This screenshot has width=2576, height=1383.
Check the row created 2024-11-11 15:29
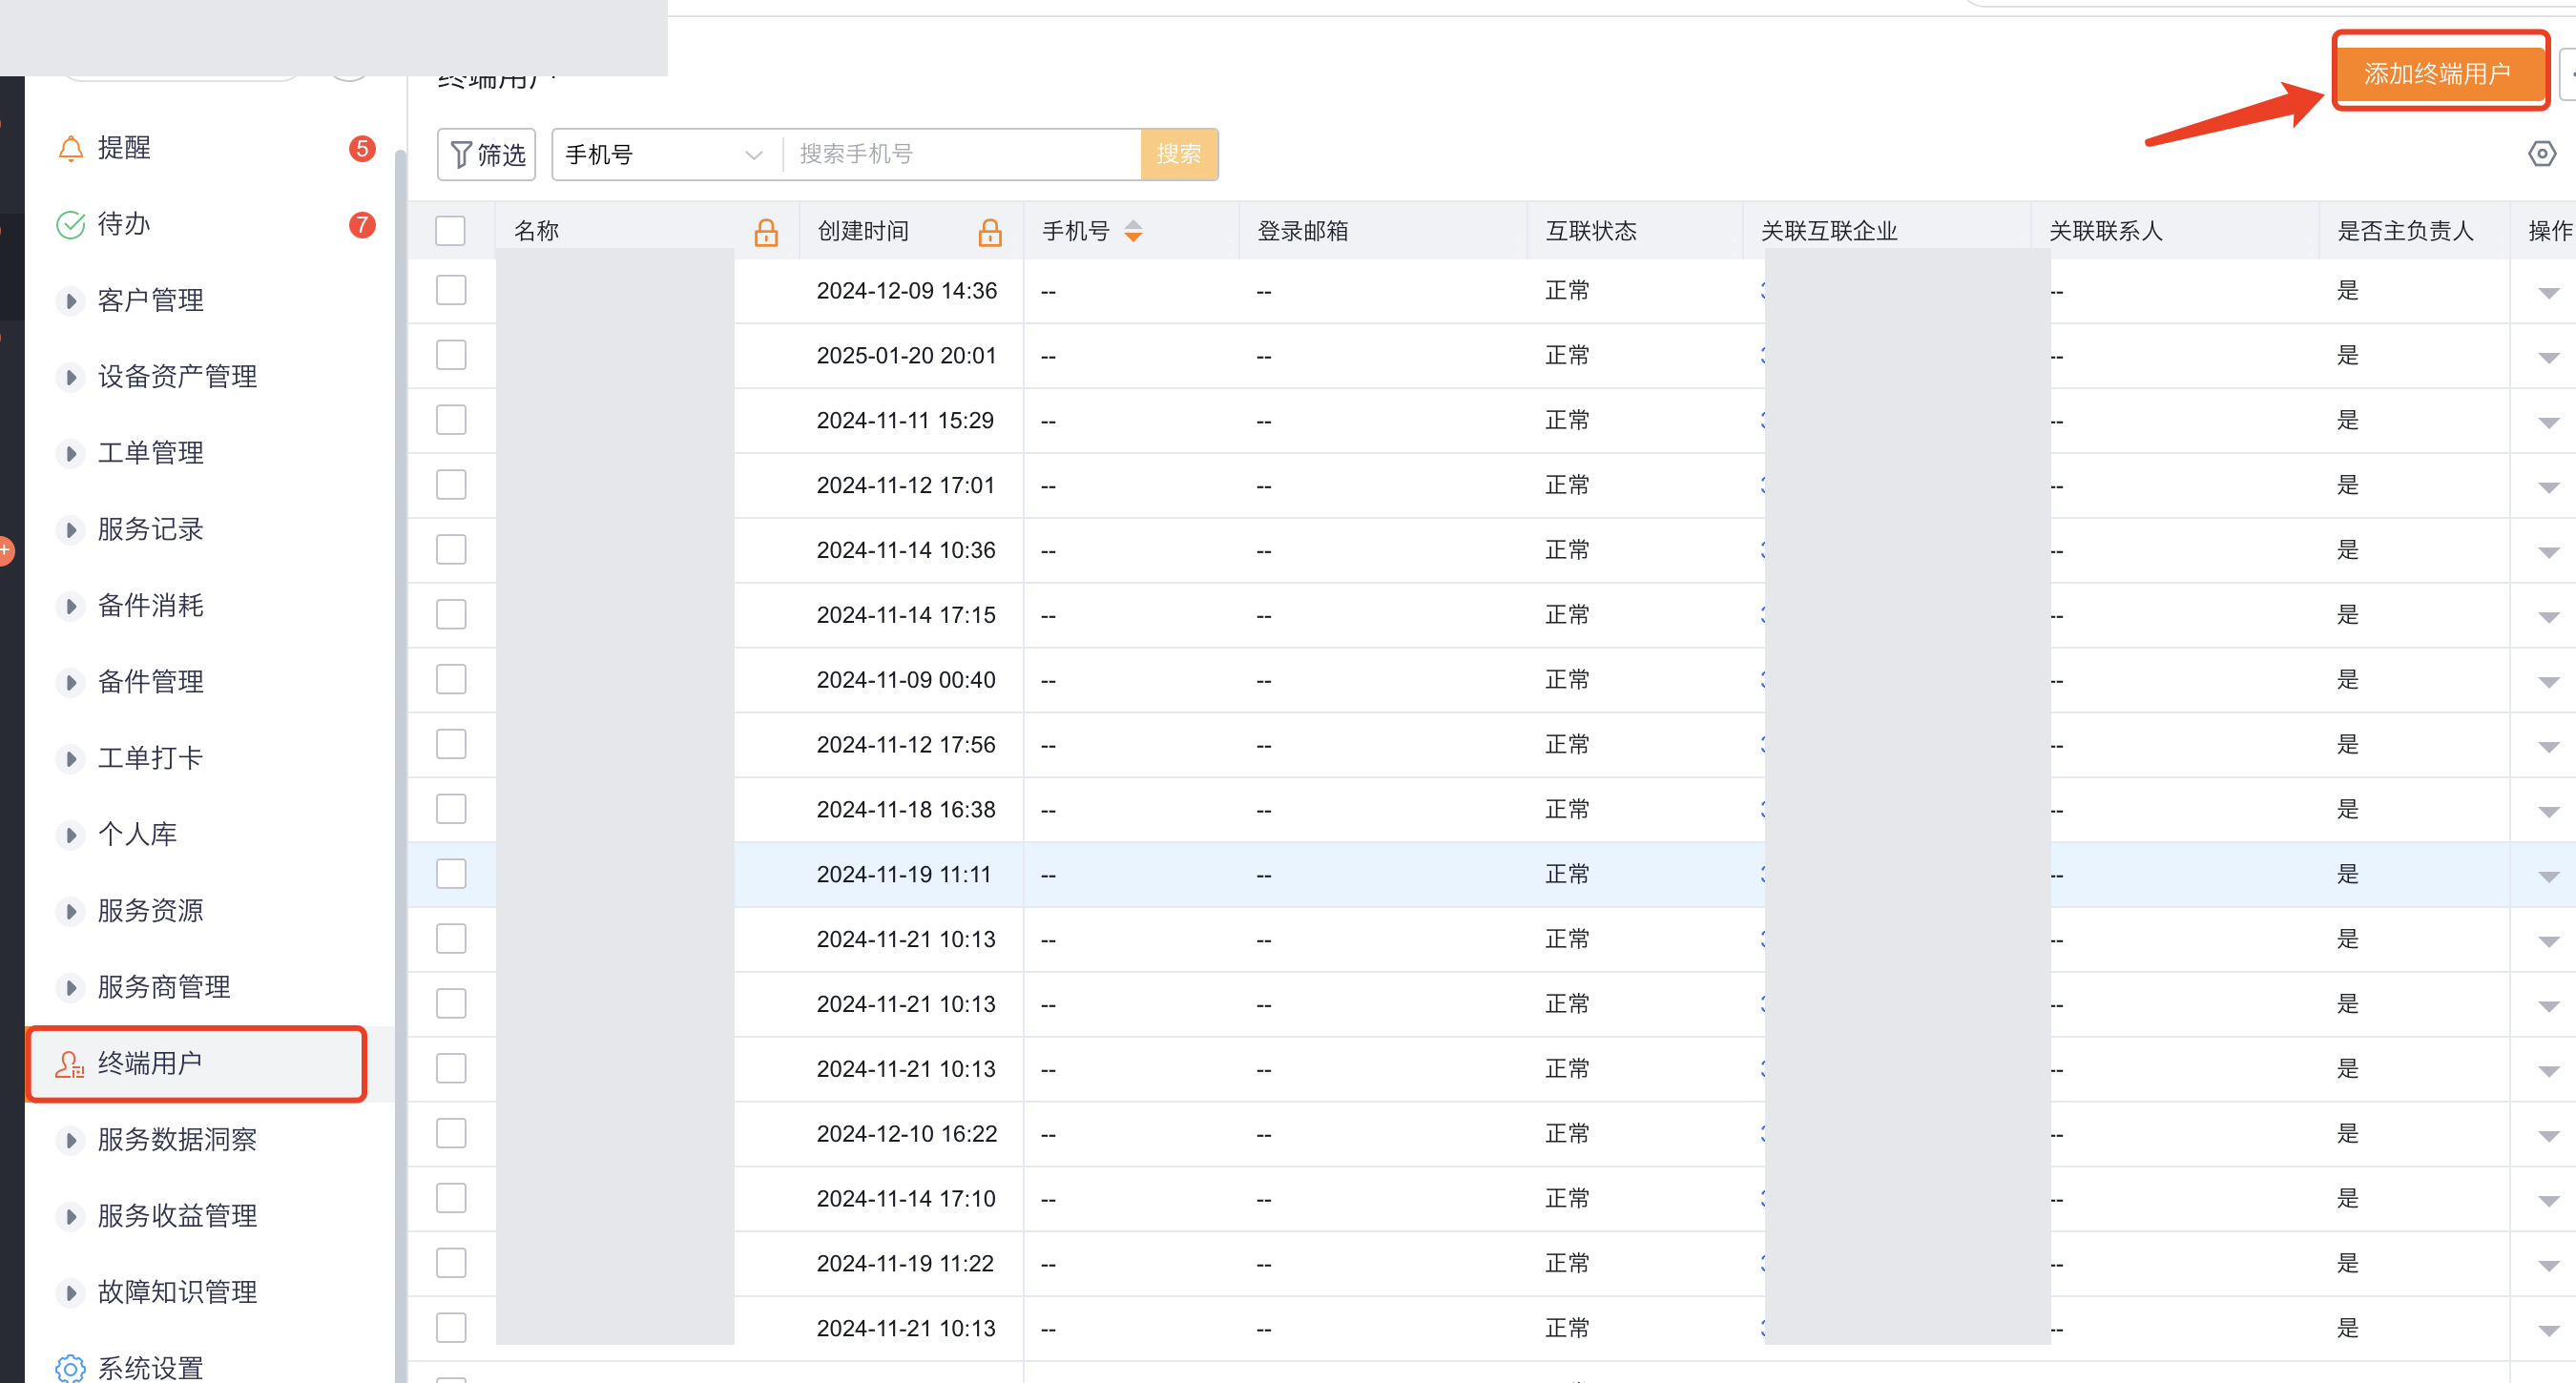click(451, 420)
